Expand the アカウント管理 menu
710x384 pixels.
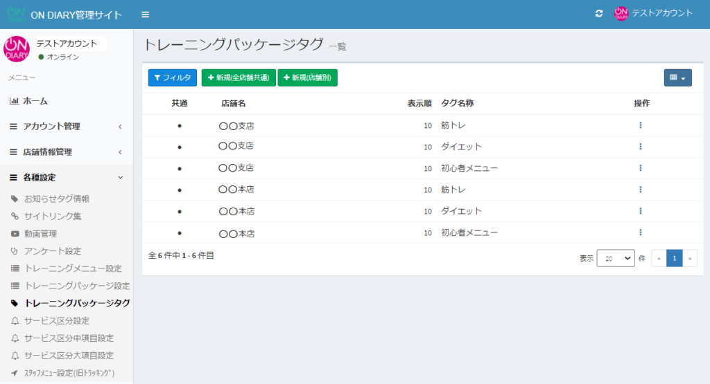coord(66,127)
